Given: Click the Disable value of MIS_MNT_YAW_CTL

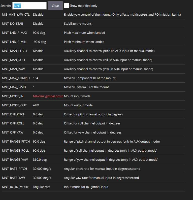Looking at the screenshot, I should [38, 15].
